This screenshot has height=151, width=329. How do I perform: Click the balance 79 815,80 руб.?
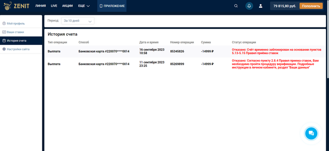pyautogui.click(x=285, y=6)
